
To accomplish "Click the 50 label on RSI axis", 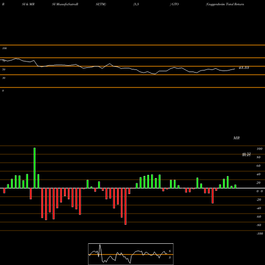I will tap(4, 69).
